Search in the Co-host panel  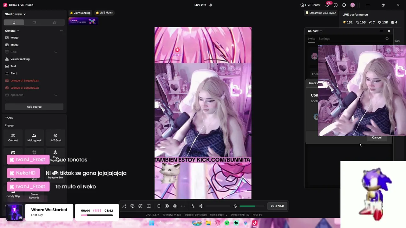click(387, 39)
